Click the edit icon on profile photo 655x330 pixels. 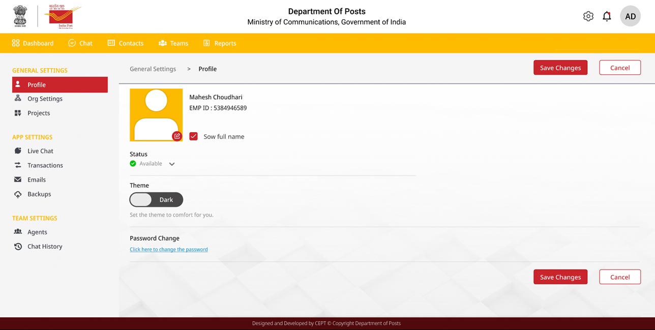(x=176, y=136)
